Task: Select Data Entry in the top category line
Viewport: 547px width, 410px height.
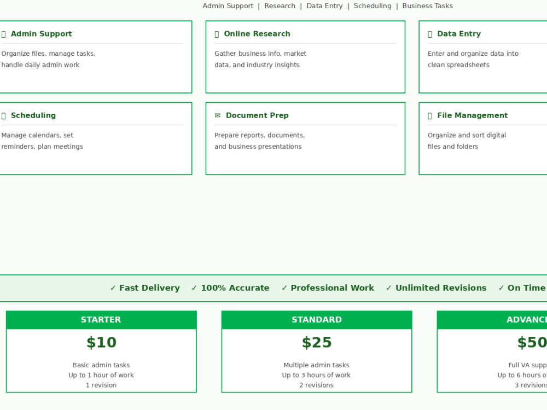Action: [x=324, y=6]
